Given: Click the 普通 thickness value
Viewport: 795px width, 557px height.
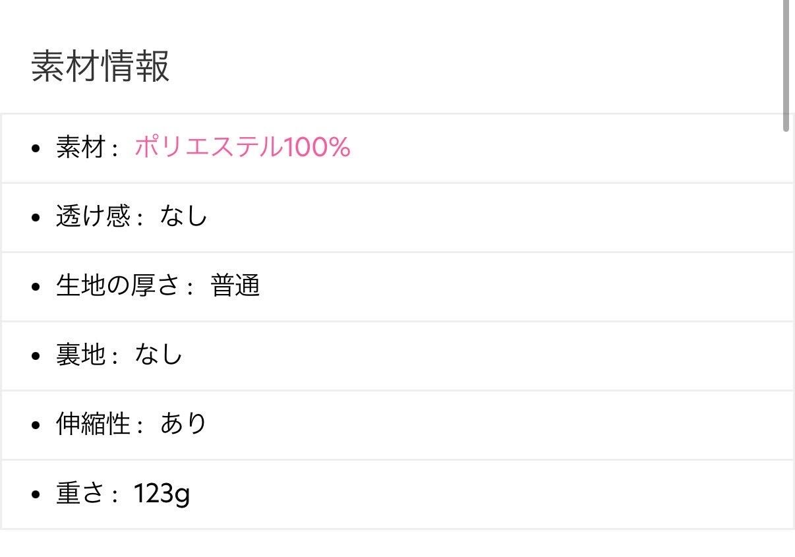Looking at the screenshot, I should pos(235,285).
